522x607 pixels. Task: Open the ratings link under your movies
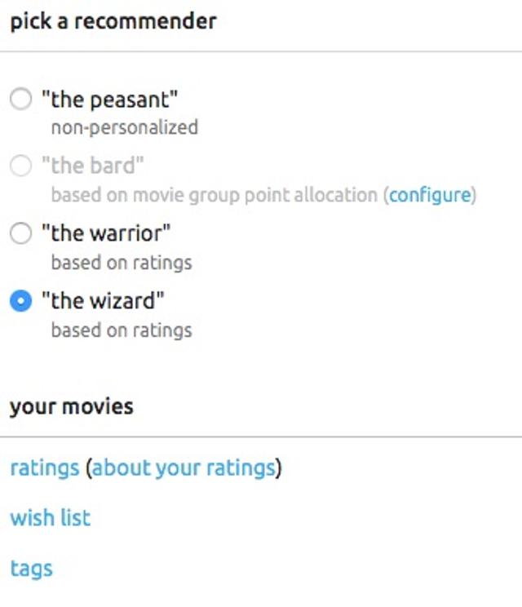pyautogui.click(x=44, y=468)
